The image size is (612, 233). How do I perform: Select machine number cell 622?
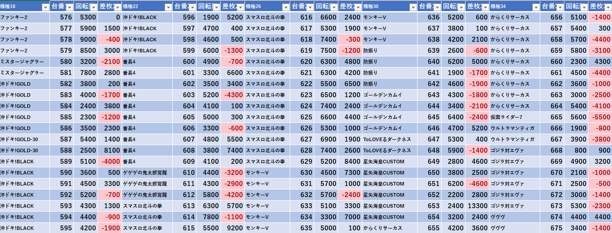coord(302,84)
